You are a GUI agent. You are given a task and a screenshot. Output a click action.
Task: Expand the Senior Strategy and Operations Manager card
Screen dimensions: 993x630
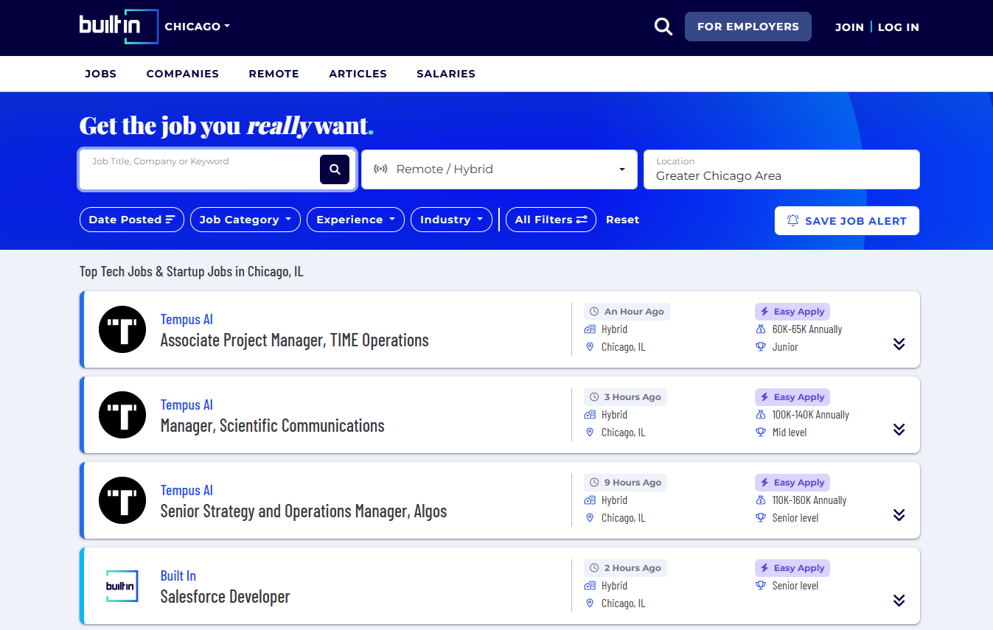899,515
